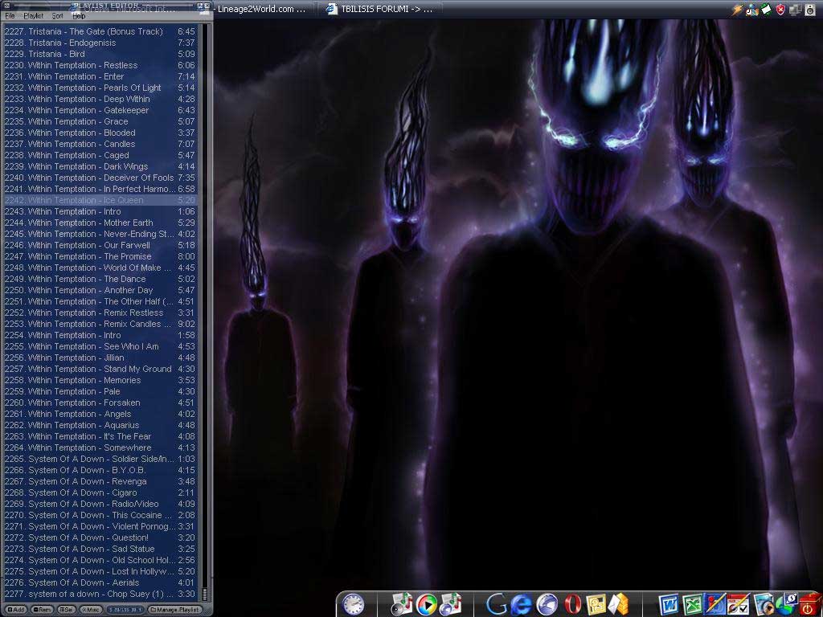Click the lightning bolt tray icon
The width and height of the screenshot is (823, 617).
coord(739,9)
